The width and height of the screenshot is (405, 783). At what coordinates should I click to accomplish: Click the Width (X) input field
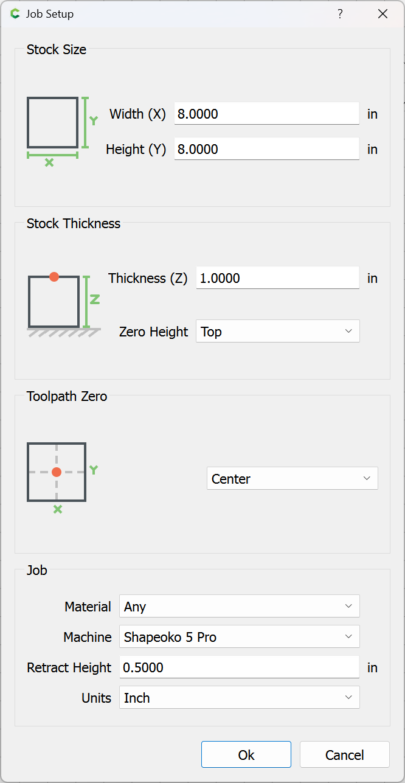[x=267, y=114]
